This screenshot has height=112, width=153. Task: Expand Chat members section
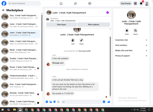point(131,45)
